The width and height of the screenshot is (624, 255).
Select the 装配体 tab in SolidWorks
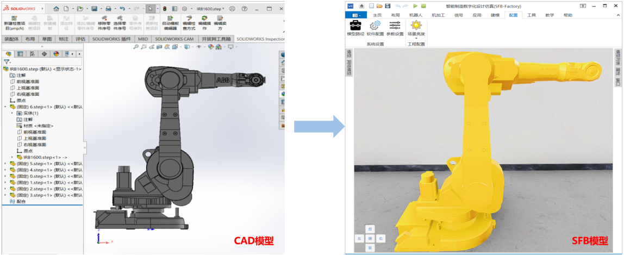(12, 39)
